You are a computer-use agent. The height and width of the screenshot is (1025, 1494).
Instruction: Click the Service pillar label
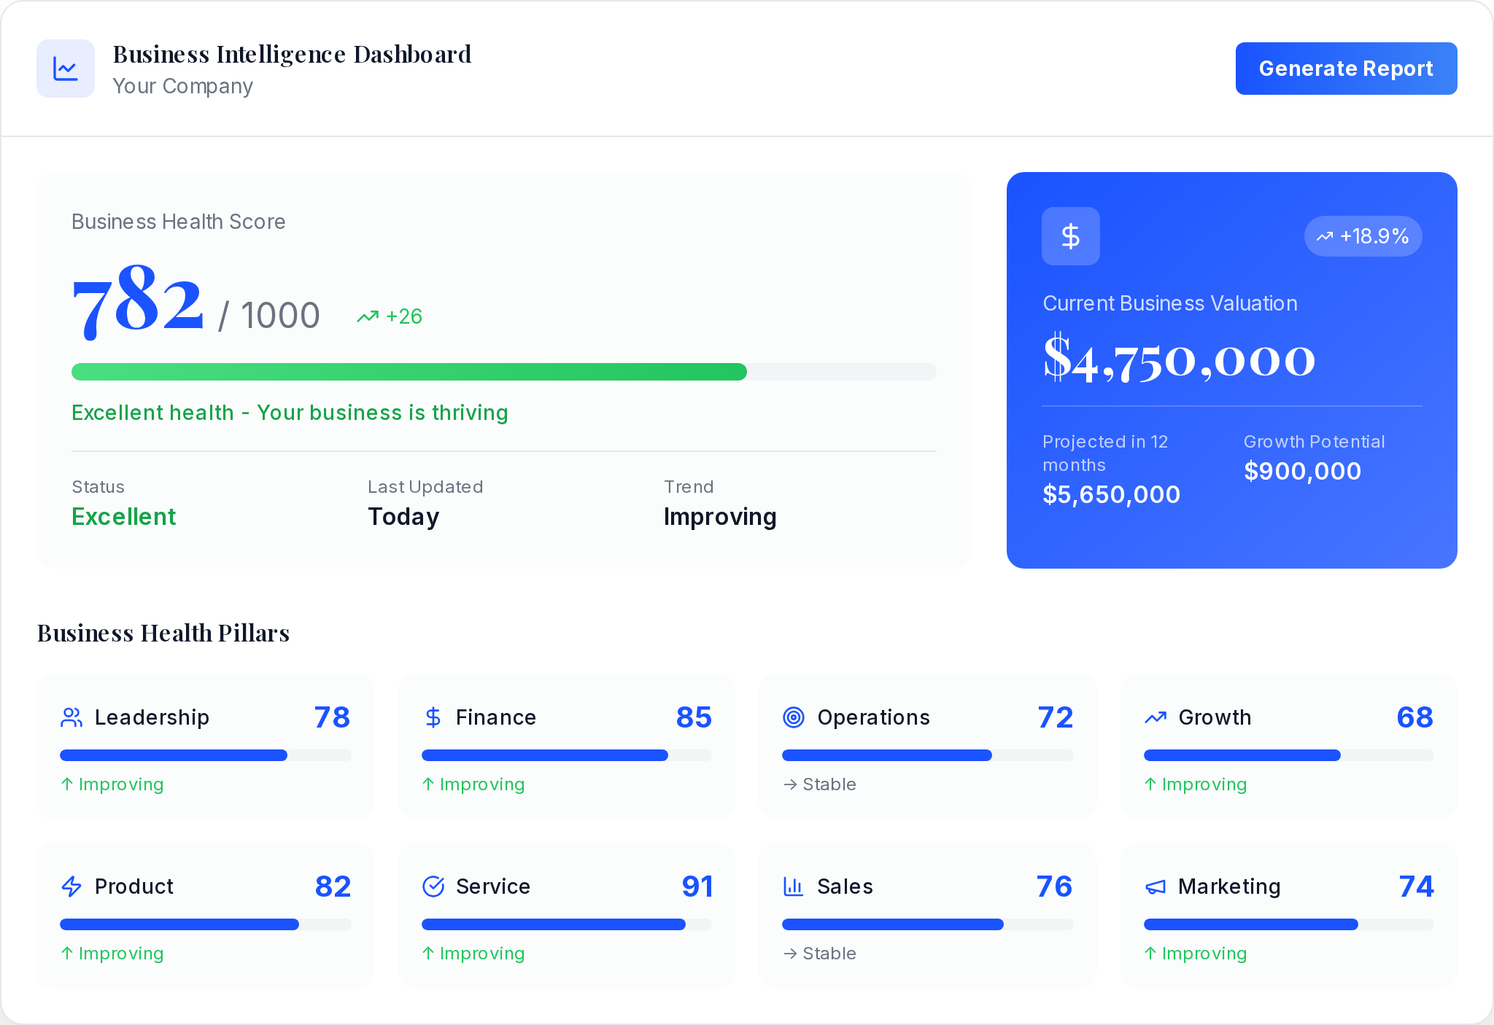(493, 886)
